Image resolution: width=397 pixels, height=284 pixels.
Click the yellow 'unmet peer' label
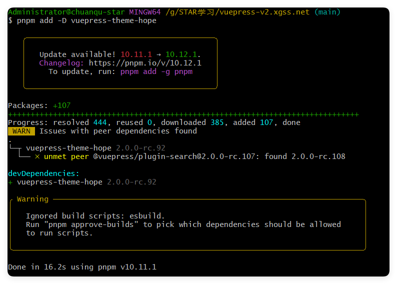point(66,156)
